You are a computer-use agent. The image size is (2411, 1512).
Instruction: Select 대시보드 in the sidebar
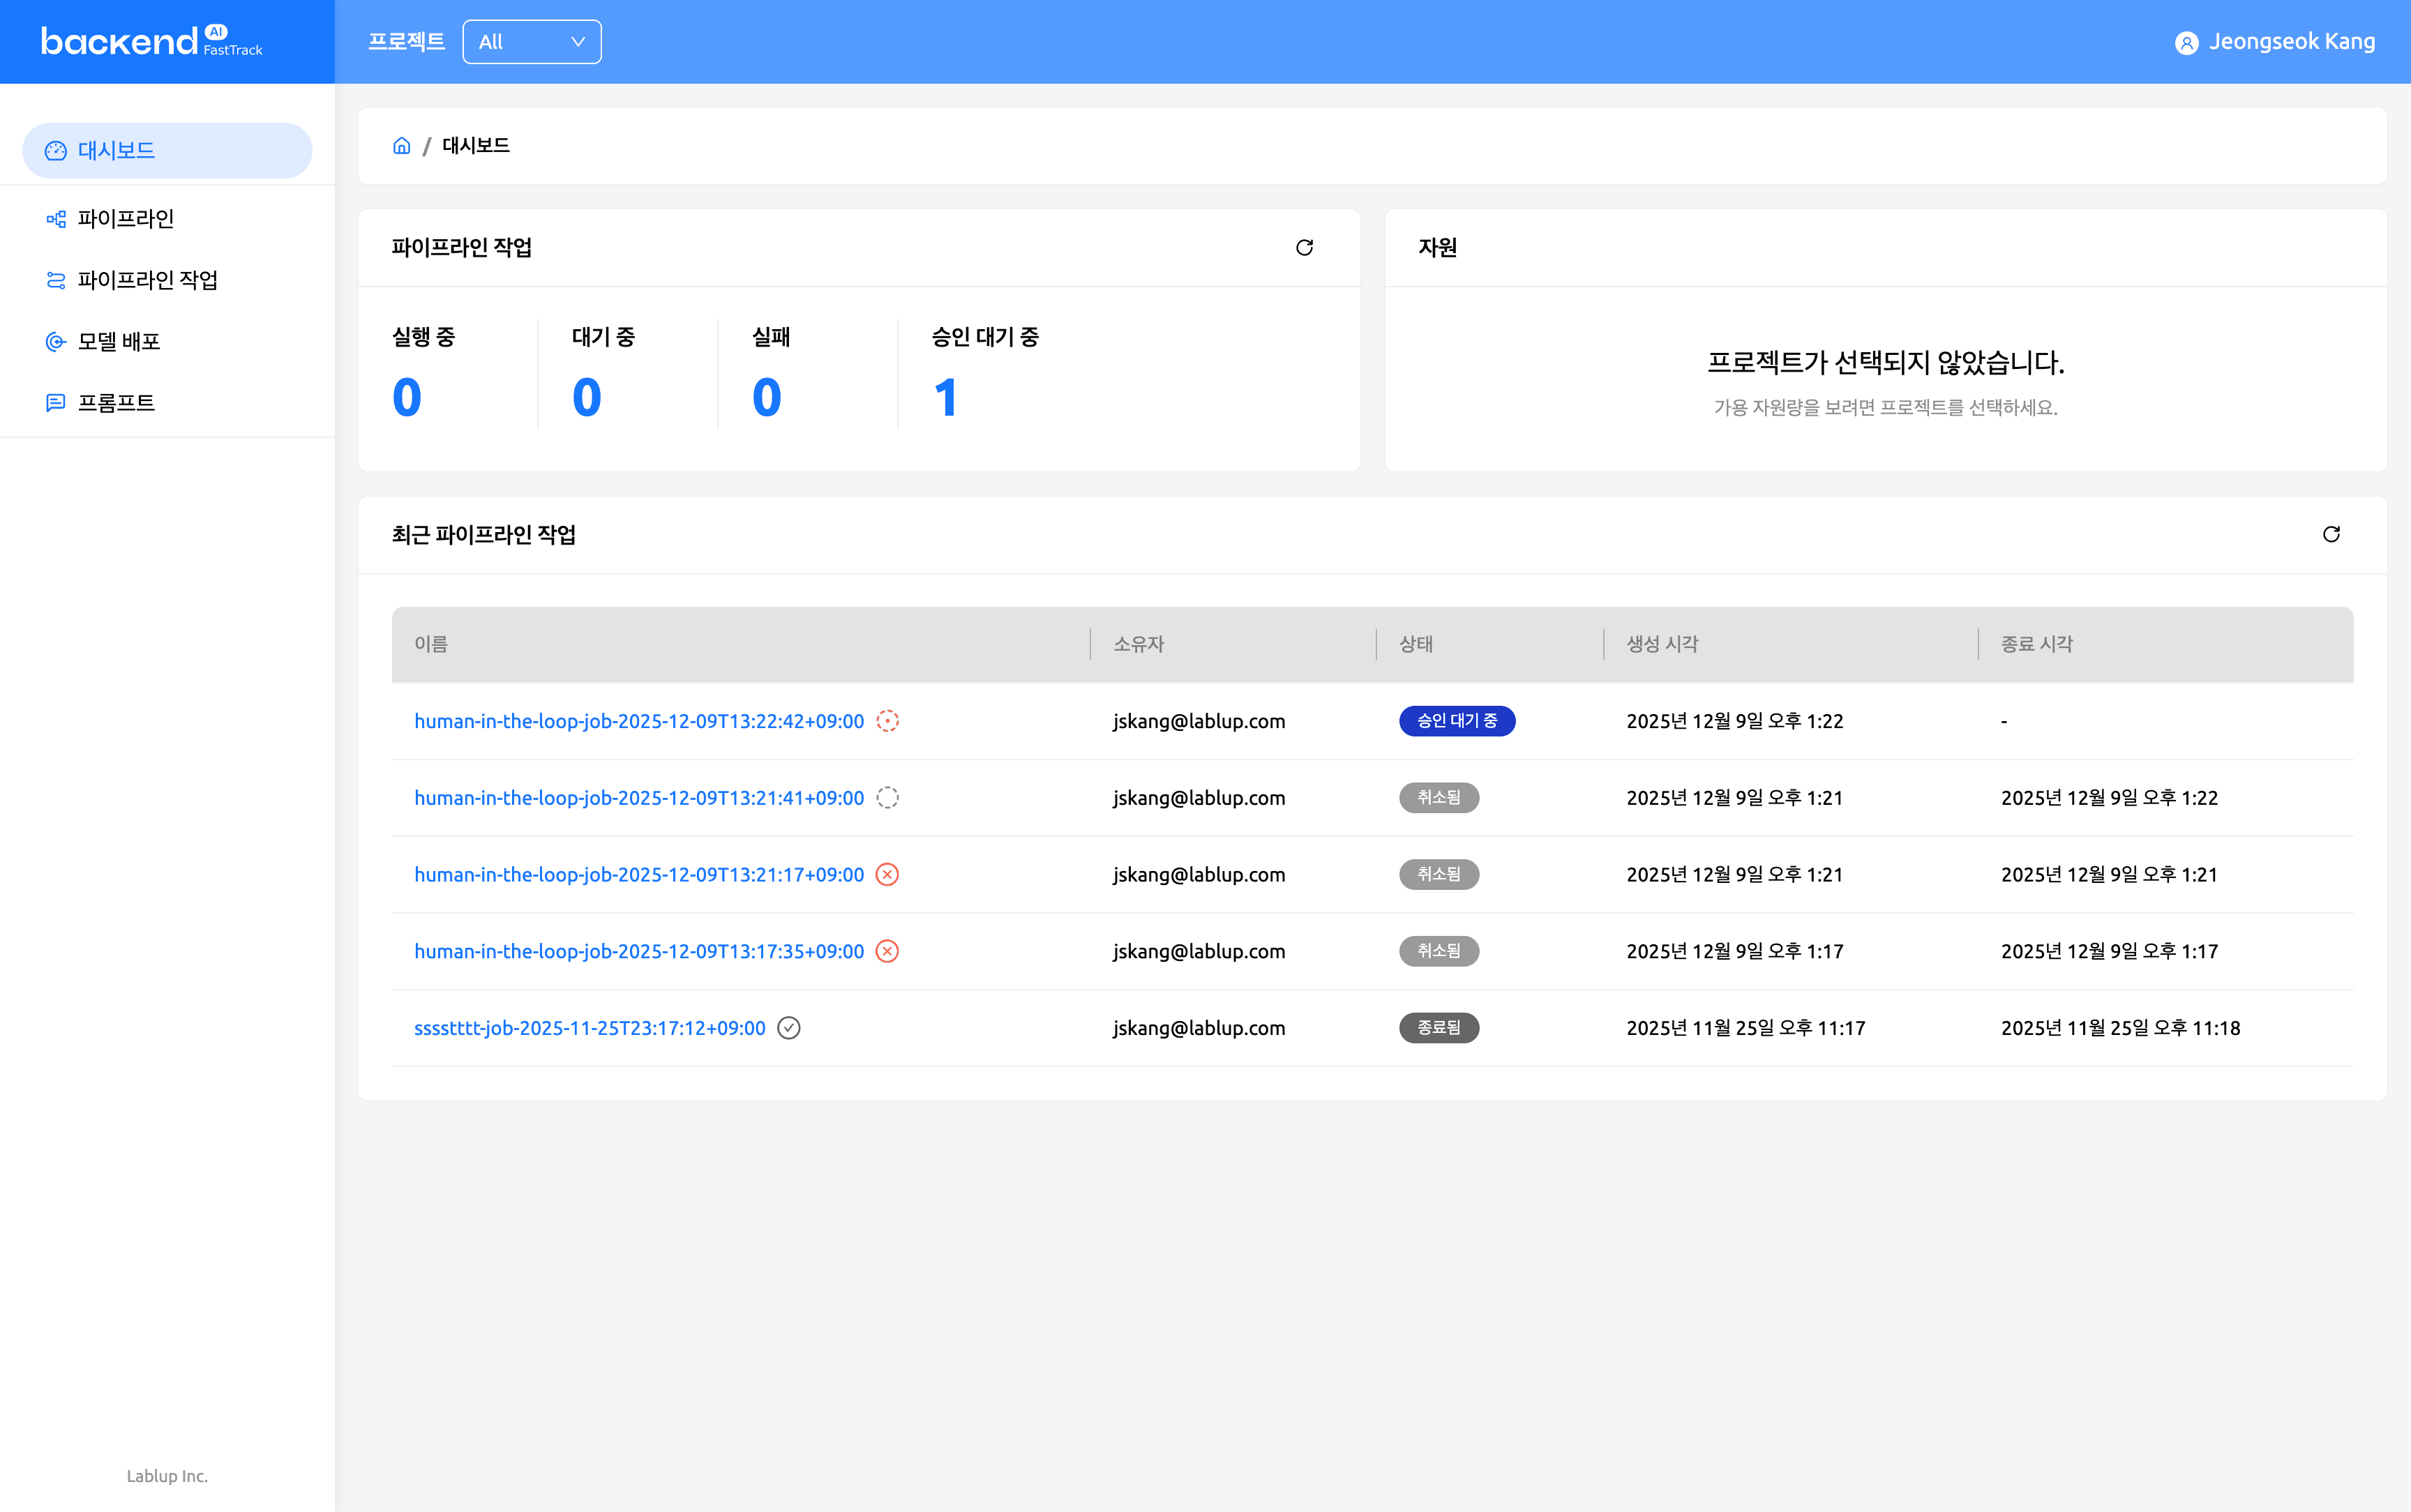[117, 150]
